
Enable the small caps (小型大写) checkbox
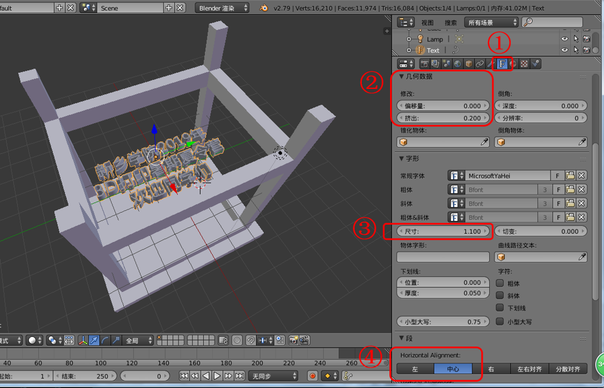coord(500,321)
